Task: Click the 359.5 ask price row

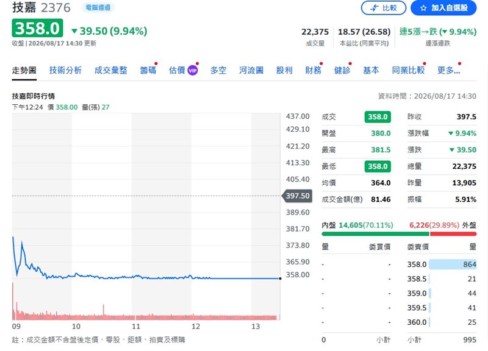Action: 442,308
